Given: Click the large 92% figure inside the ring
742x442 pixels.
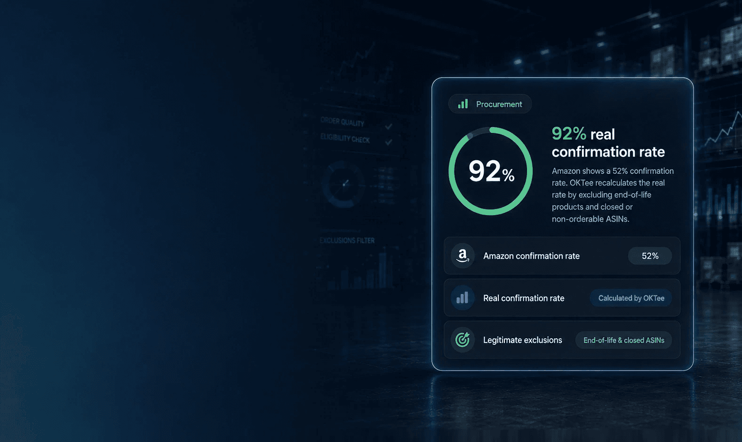Looking at the screenshot, I should [x=491, y=171].
